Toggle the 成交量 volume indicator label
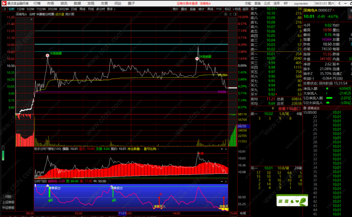 [x=59, y=14]
